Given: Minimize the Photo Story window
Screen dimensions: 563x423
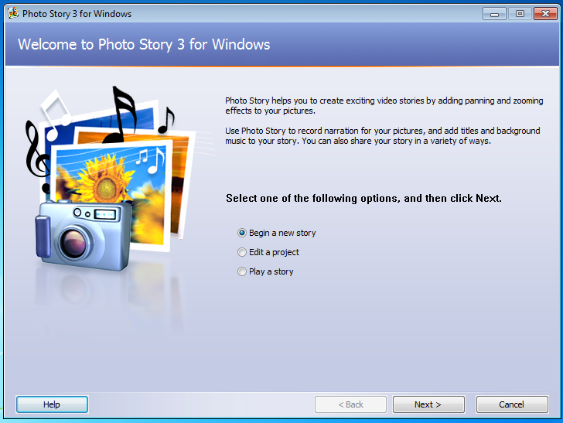Looking at the screenshot, I should pyautogui.click(x=494, y=14).
